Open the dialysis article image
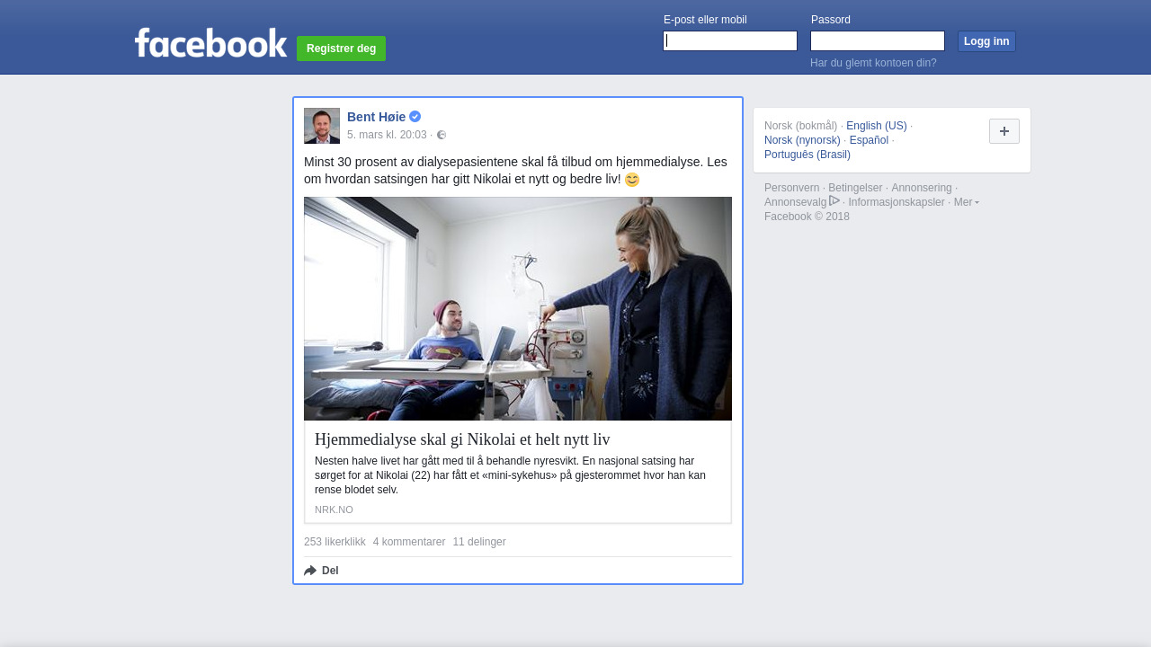The image size is (1151, 647). (x=518, y=308)
